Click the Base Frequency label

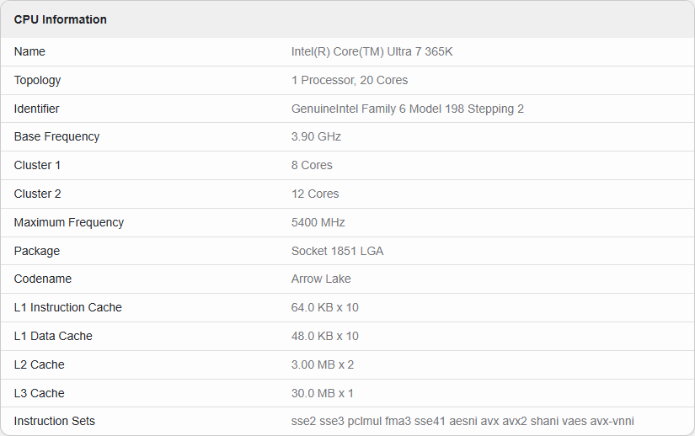pos(57,136)
